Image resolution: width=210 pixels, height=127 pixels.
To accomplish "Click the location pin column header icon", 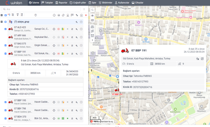I will 36,15.
